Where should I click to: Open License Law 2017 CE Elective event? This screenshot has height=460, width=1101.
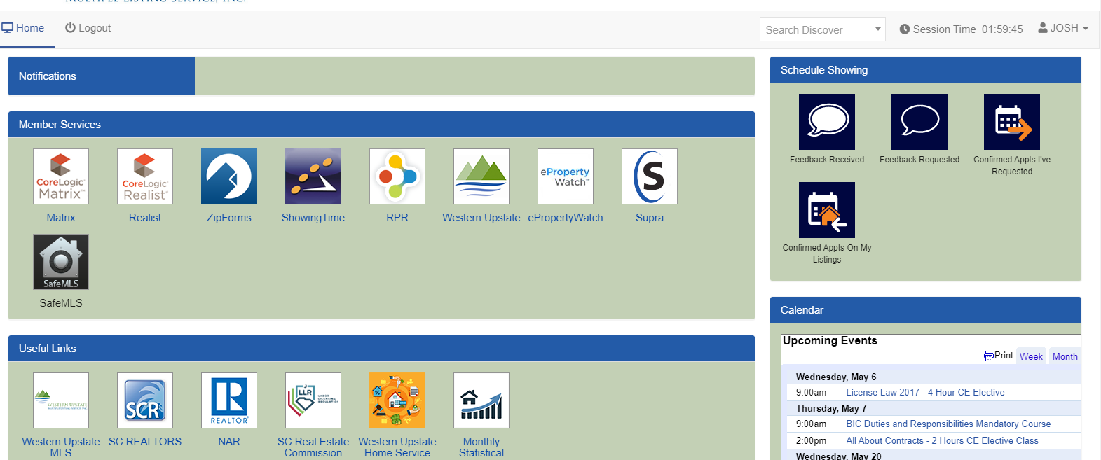pyautogui.click(x=925, y=393)
